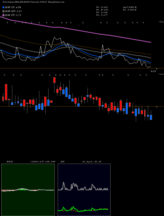Click the chart title mentioning MunafaSutra.com
This screenshot has height=216, width=164.
click(x=33, y=2)
